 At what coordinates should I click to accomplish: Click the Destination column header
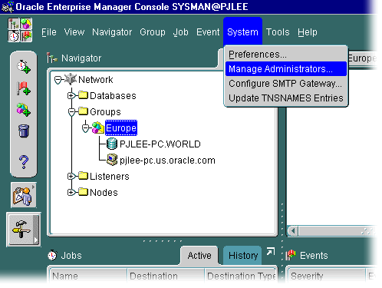click(166, 276)
